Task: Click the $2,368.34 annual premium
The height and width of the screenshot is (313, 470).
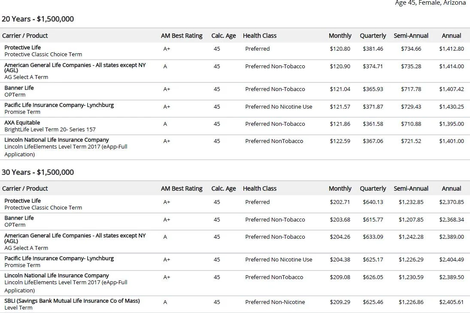Action: [x=452, y=219]
